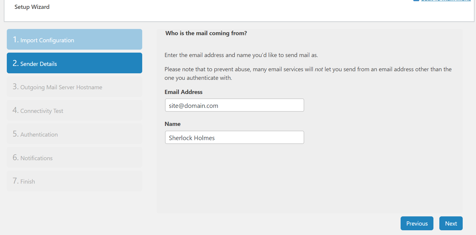476x235 pixels.
Task: Click the 'Enter the email address and name' sentence
Action: (x=241, y=55)
